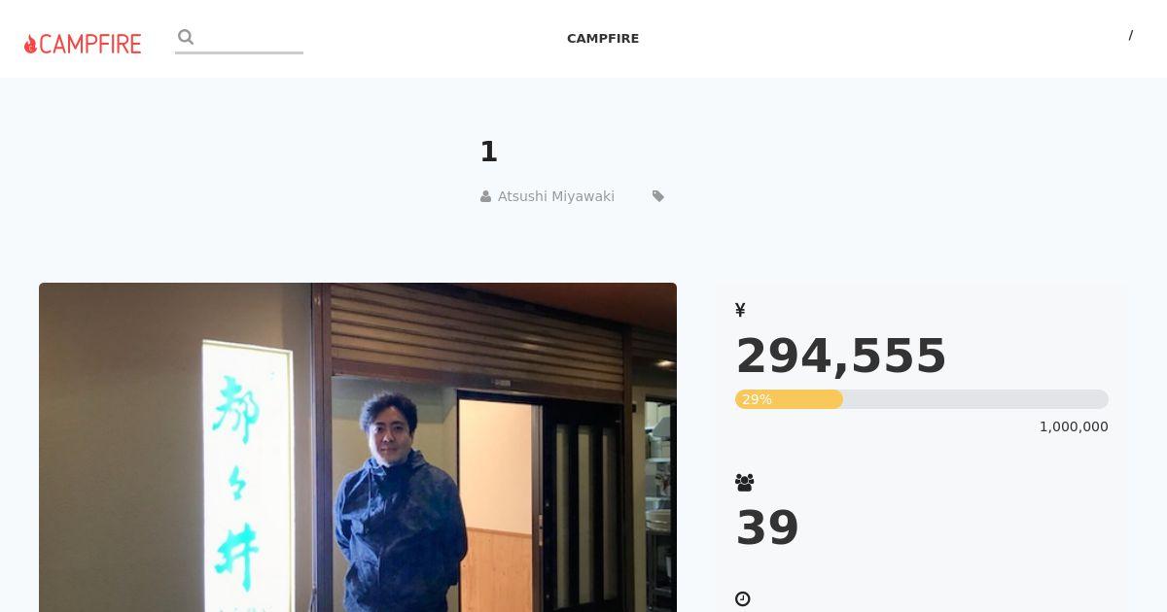Open the project title "1"

(488, 152)
